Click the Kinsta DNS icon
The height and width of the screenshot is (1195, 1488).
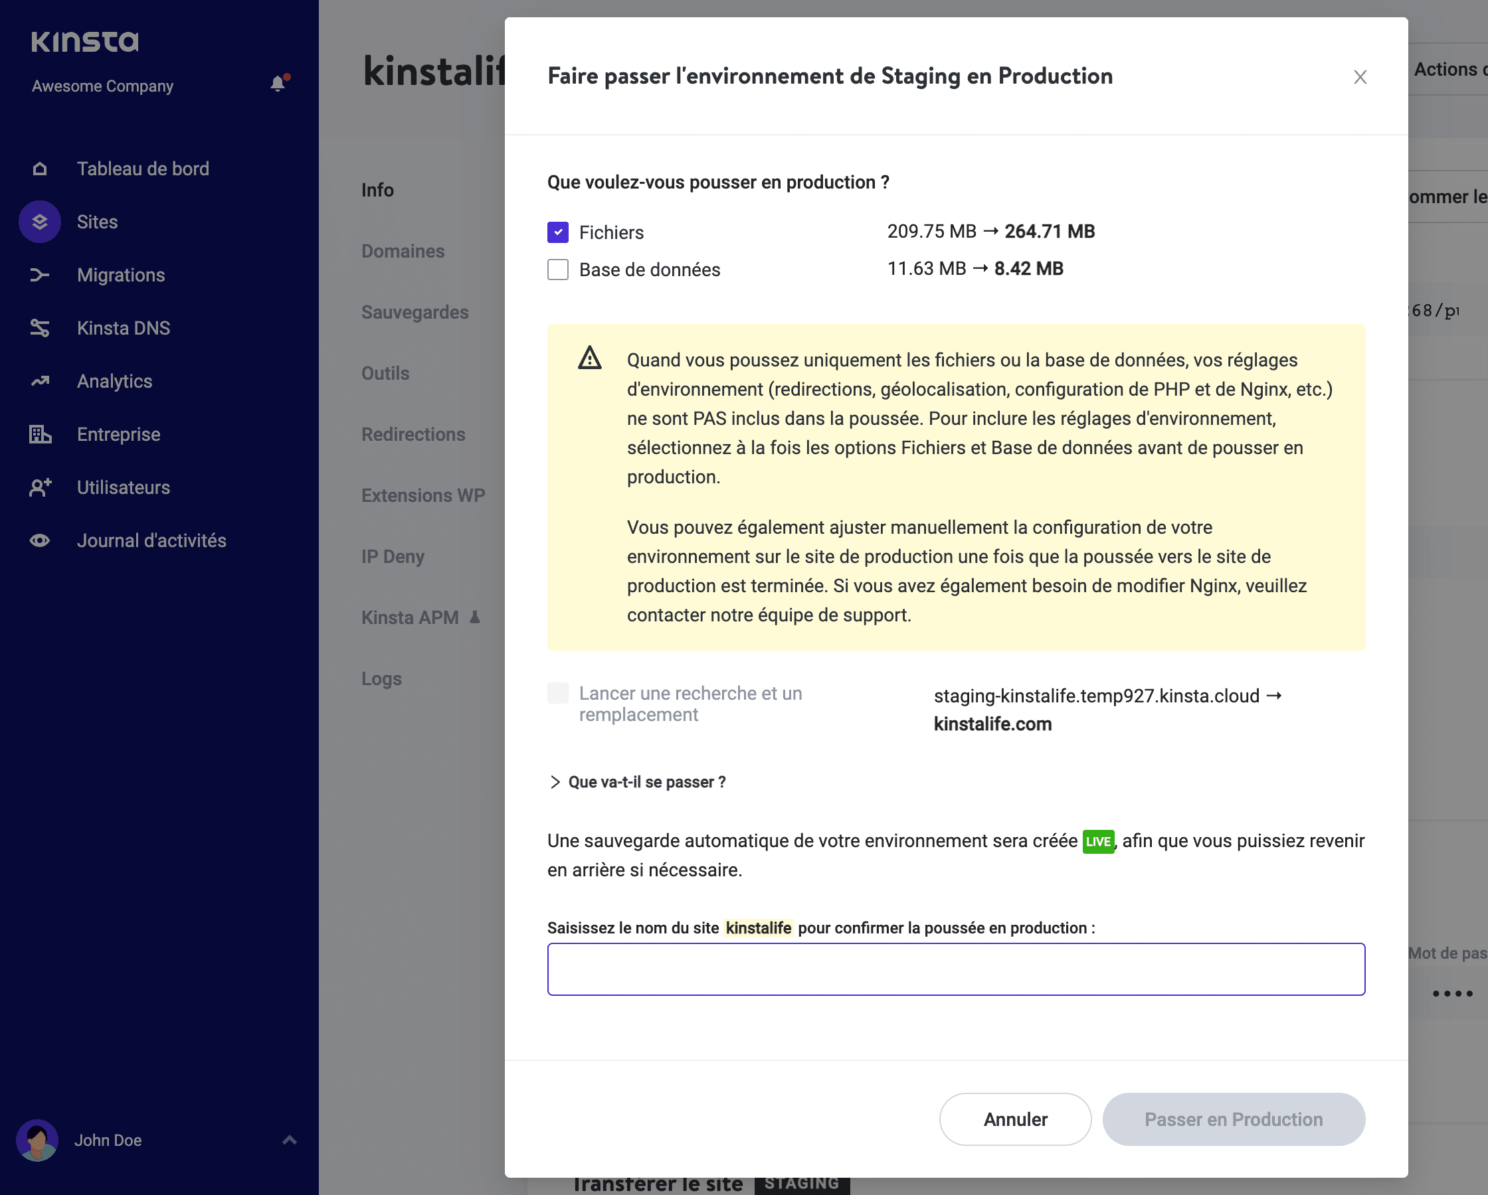pyautogui.click(x=40, y=328)
